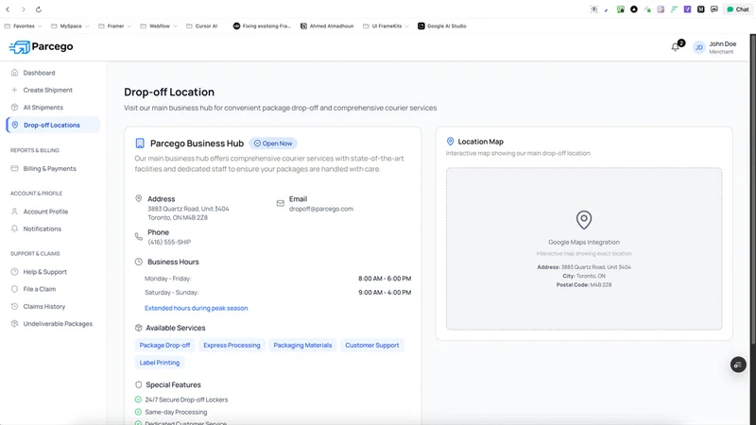Click the Package Drop-off service tag
The width and height of the screenshot is (756, 425).
click(x=164, y=345)
